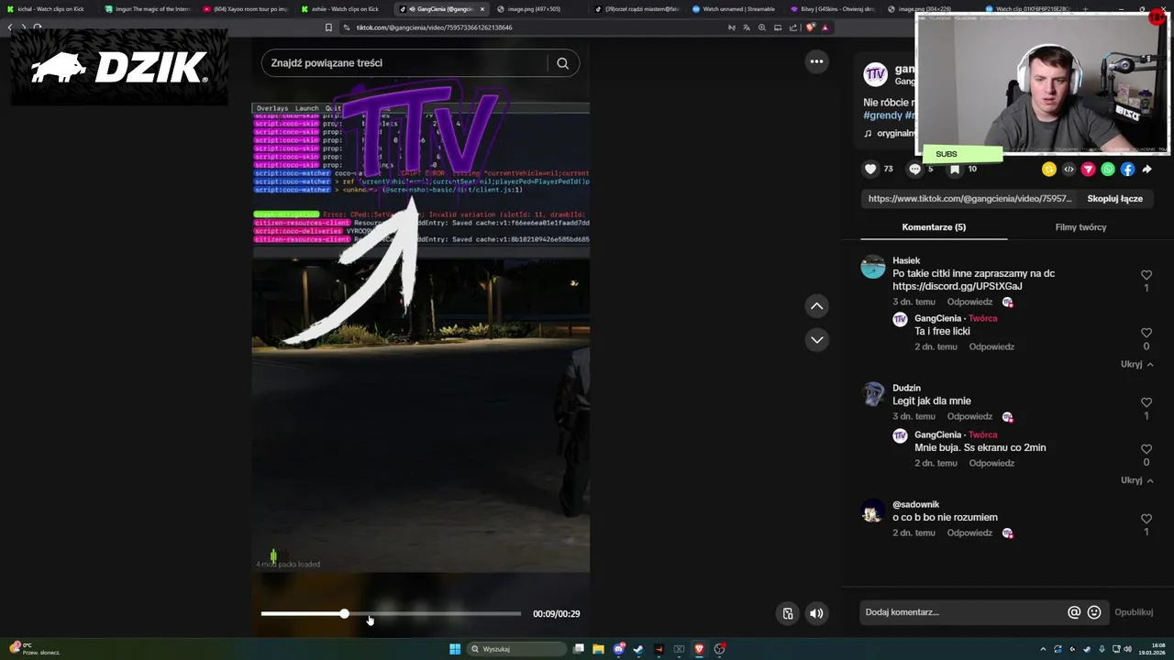Reply to @sadownik's comment via Odpowiedz
This screenshot has width=1174, height=660.
(x=969, y=533)
